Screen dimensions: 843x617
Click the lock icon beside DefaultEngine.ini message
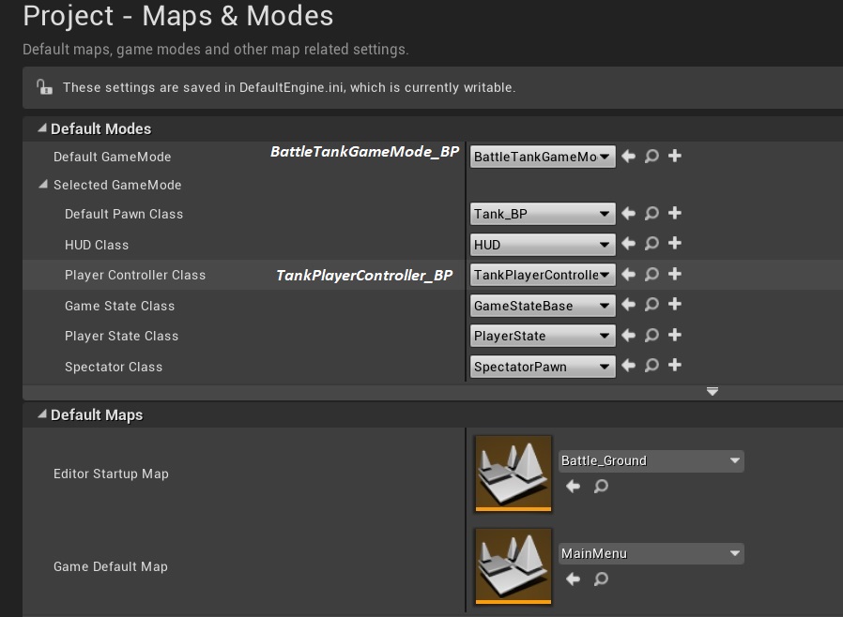43,87
